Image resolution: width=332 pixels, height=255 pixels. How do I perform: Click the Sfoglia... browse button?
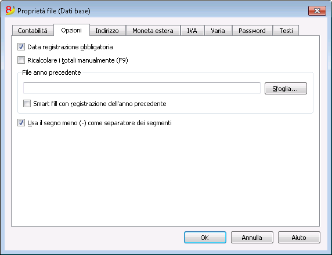tap(286, 89)
